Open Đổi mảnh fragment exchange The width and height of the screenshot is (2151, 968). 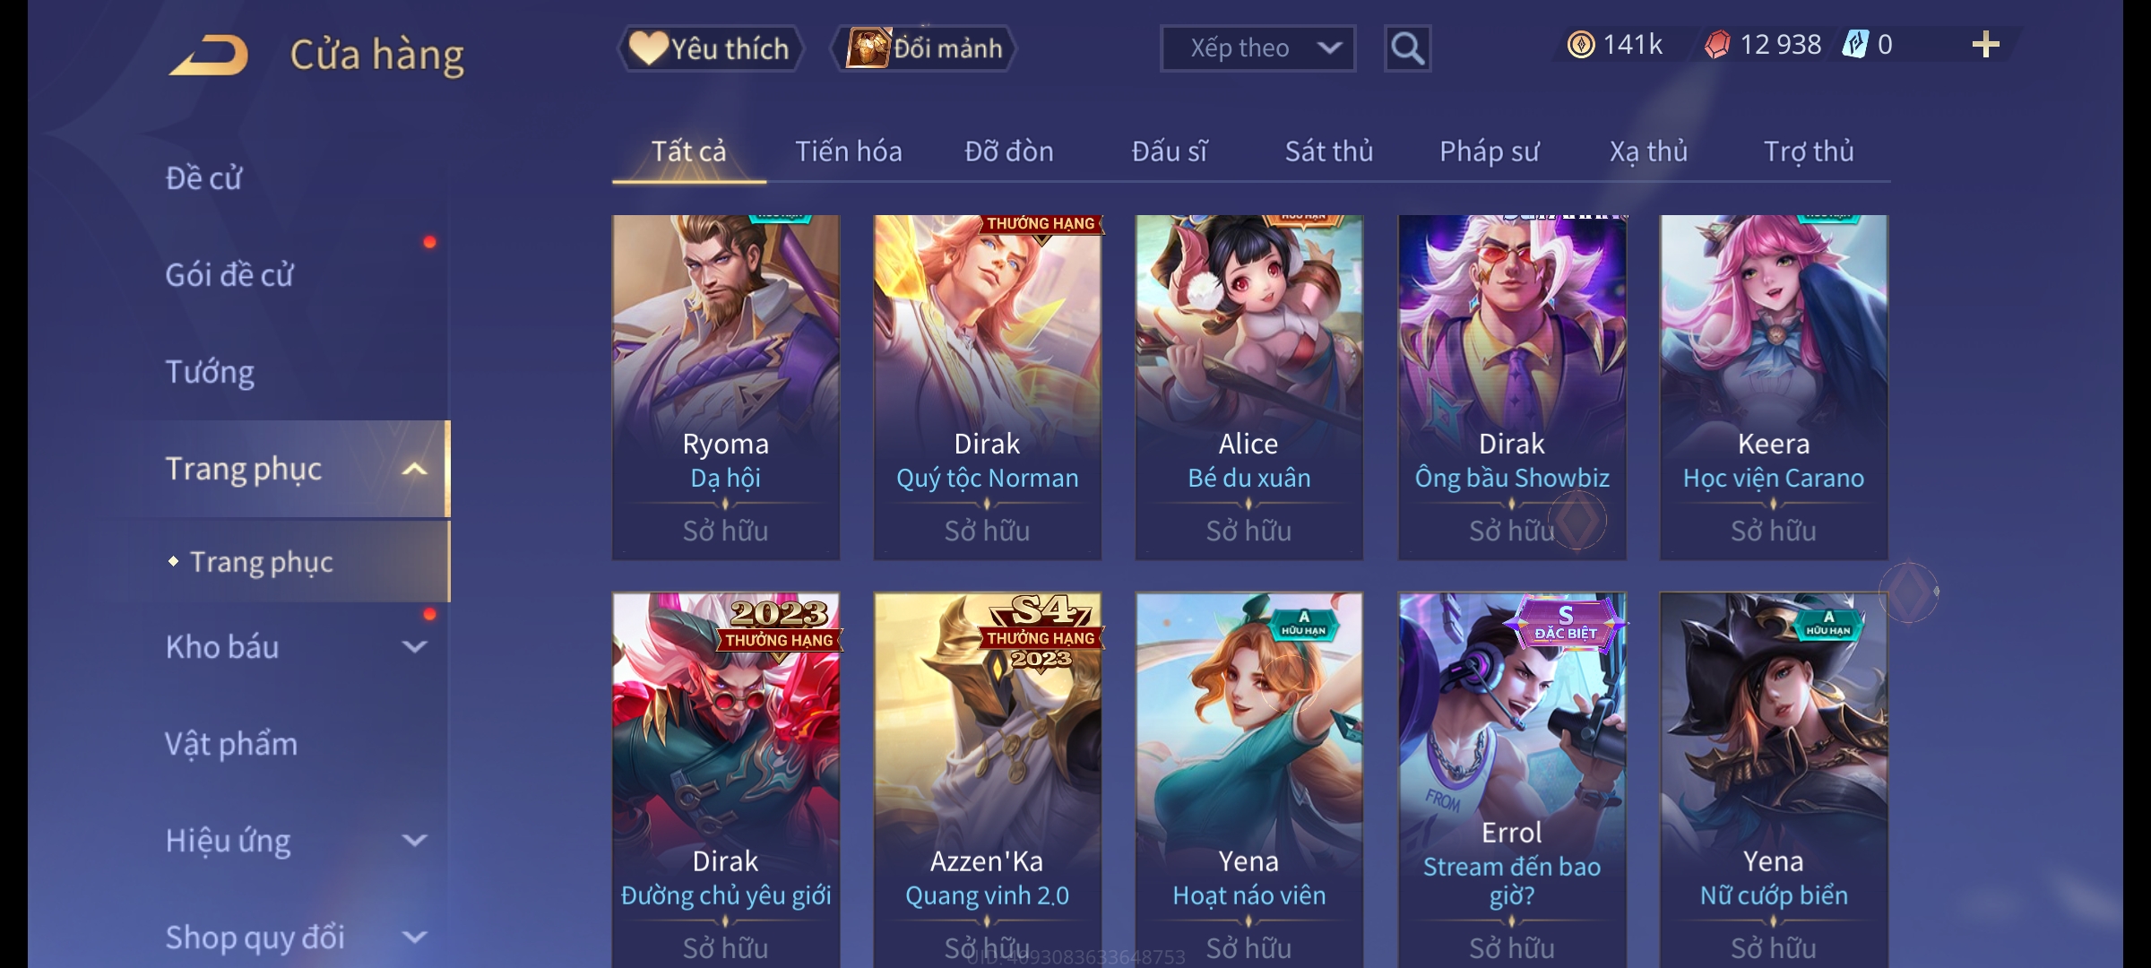click(x=925, y=48)
